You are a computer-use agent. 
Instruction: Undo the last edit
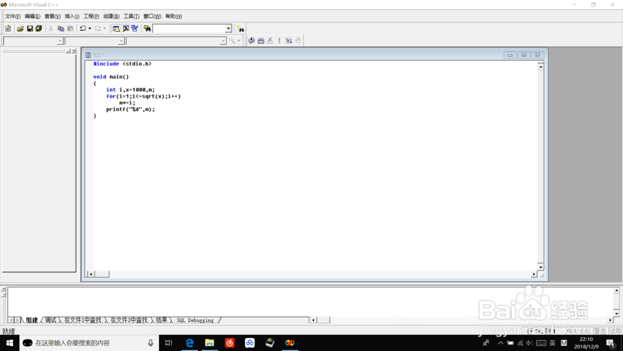(x=83, y=29)
